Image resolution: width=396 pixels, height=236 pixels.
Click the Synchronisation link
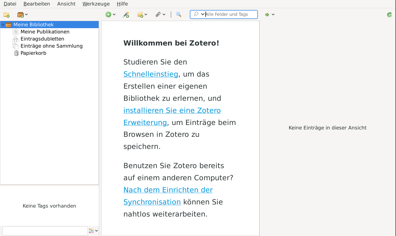point(152,202)
